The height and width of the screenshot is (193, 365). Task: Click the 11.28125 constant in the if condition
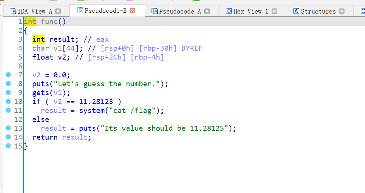pos(96,102)
